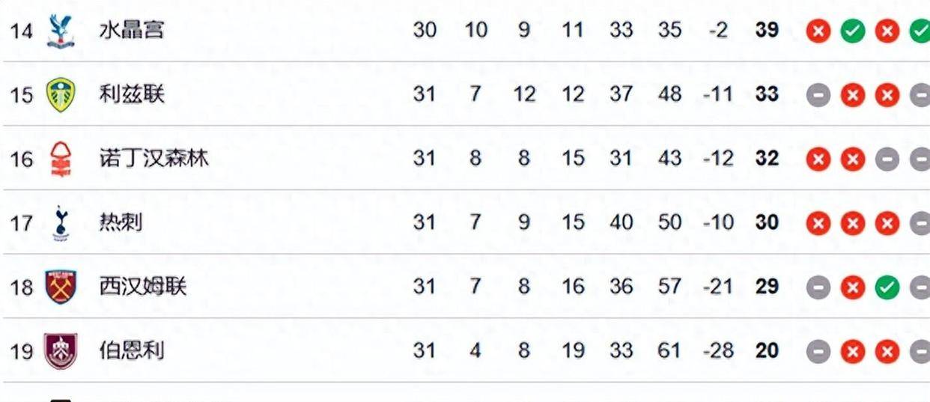Click the first red loss icon for 水晶宫
This screenshot has width=930, height=402.
click(x=818, y=31)
